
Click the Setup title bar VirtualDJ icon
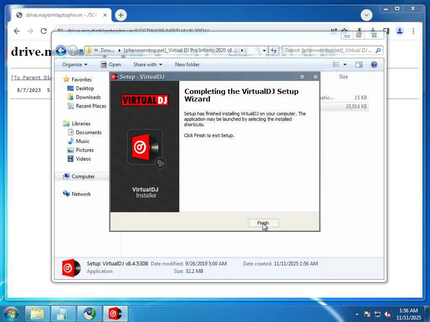pos(114,77)
